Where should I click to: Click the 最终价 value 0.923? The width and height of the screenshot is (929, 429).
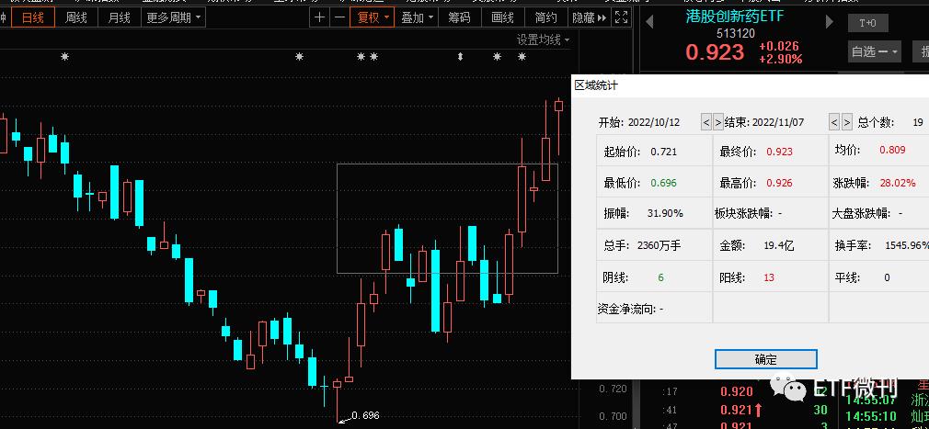pyautogui.click(x=779, y=152)
